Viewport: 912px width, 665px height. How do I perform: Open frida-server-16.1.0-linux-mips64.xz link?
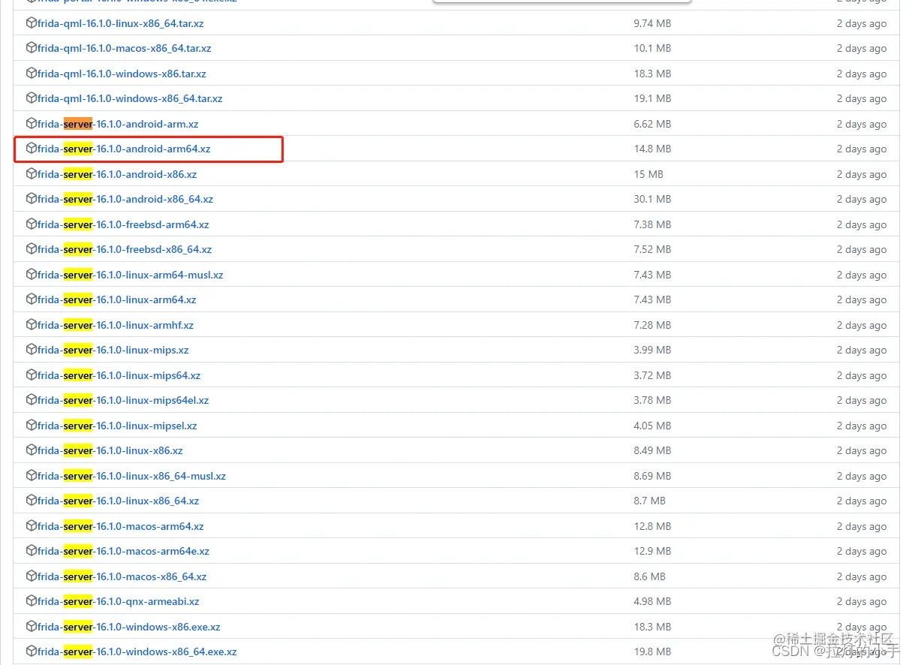[119, 375]
